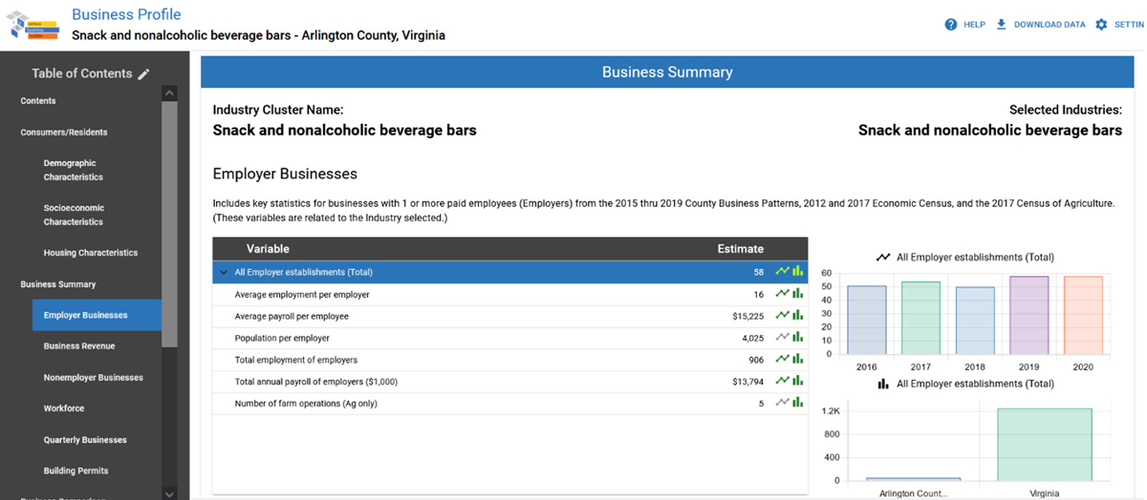Click the $13,794 estimate value
Screen dimensions: 1147x500
[747, 382]
